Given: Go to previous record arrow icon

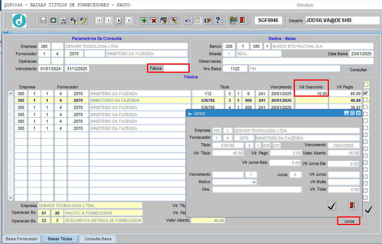Looking at the screenshot, I should (x=109, y=21).
